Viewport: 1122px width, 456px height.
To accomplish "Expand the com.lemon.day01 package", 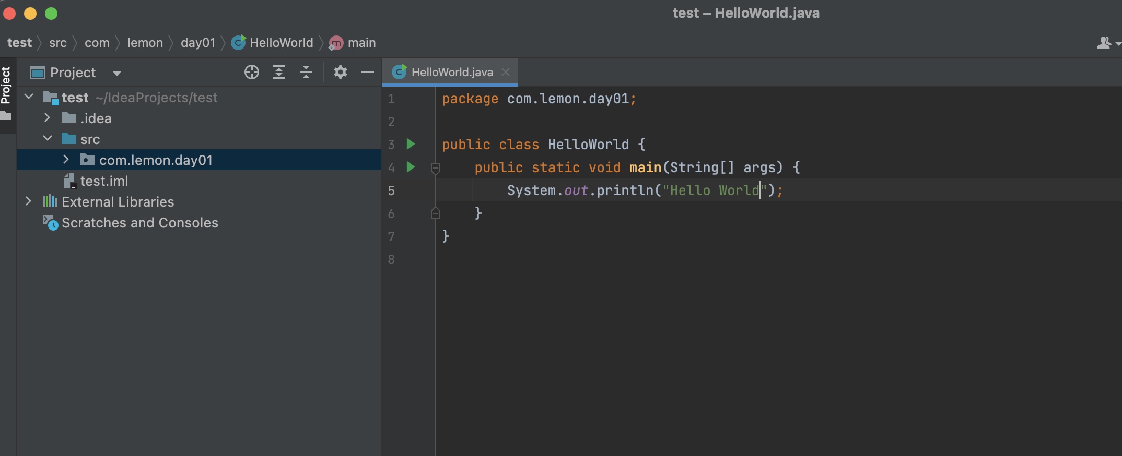I will pyautogui.click(x=66, y=160).
